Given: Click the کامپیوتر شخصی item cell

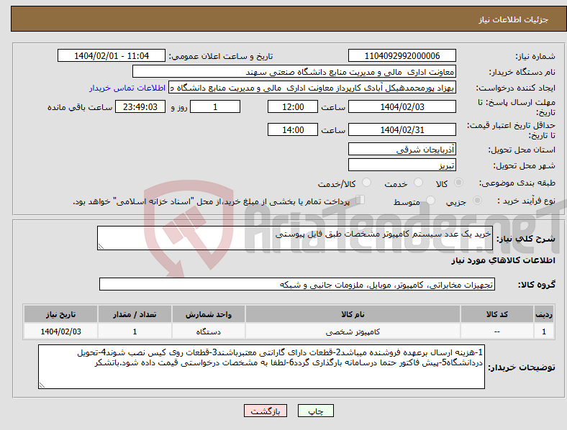Looking at the screenshot, I should 353,331.
